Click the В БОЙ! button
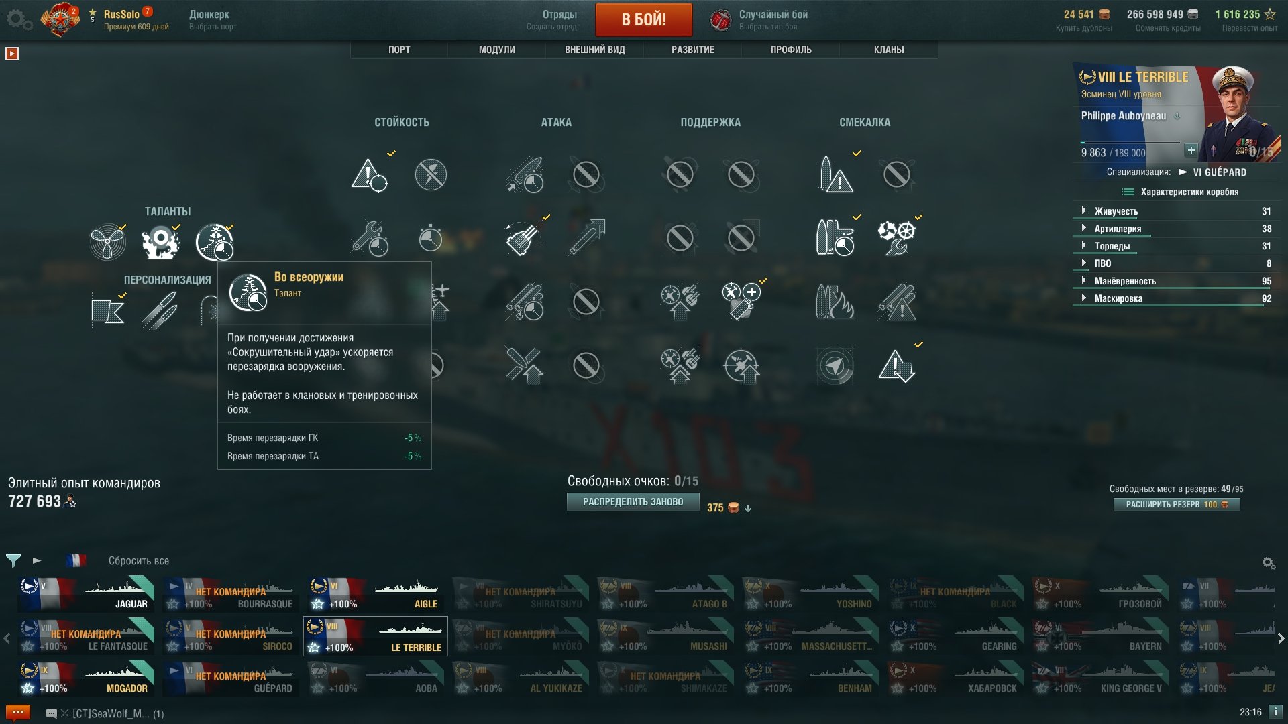This screenshot has height=724, width=1288. click(x=644, y=19)
